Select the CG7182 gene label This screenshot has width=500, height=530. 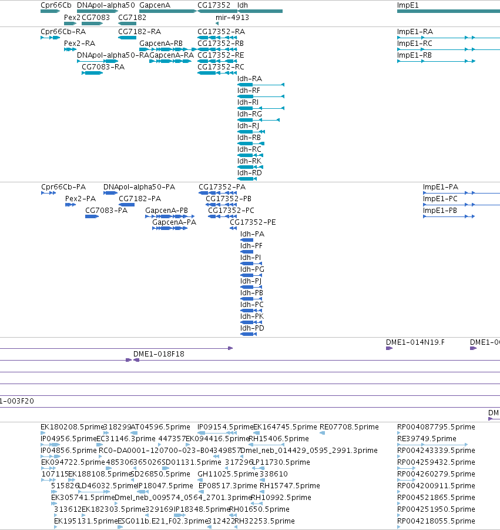point(132,18)
